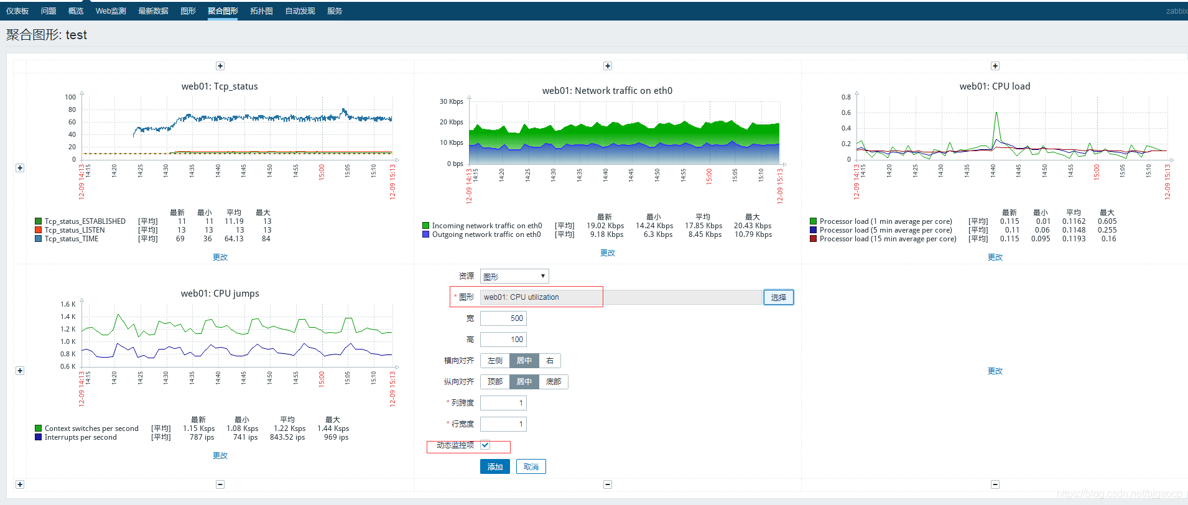Screen dimensions: 1188x505
Task: Click Context switches per second legend label
Action: click(x=91, y=429)
